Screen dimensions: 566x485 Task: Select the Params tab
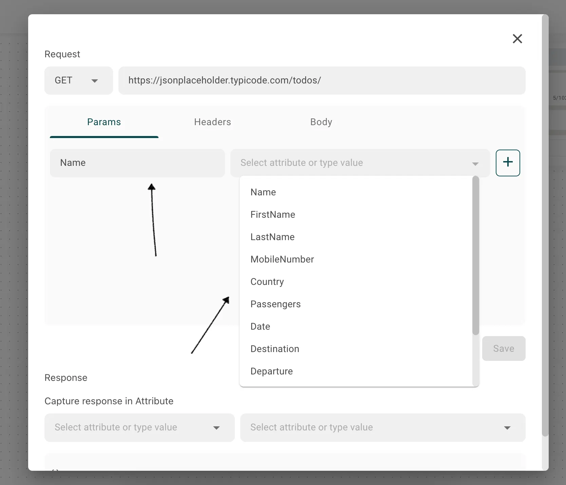tap(104, 122)
